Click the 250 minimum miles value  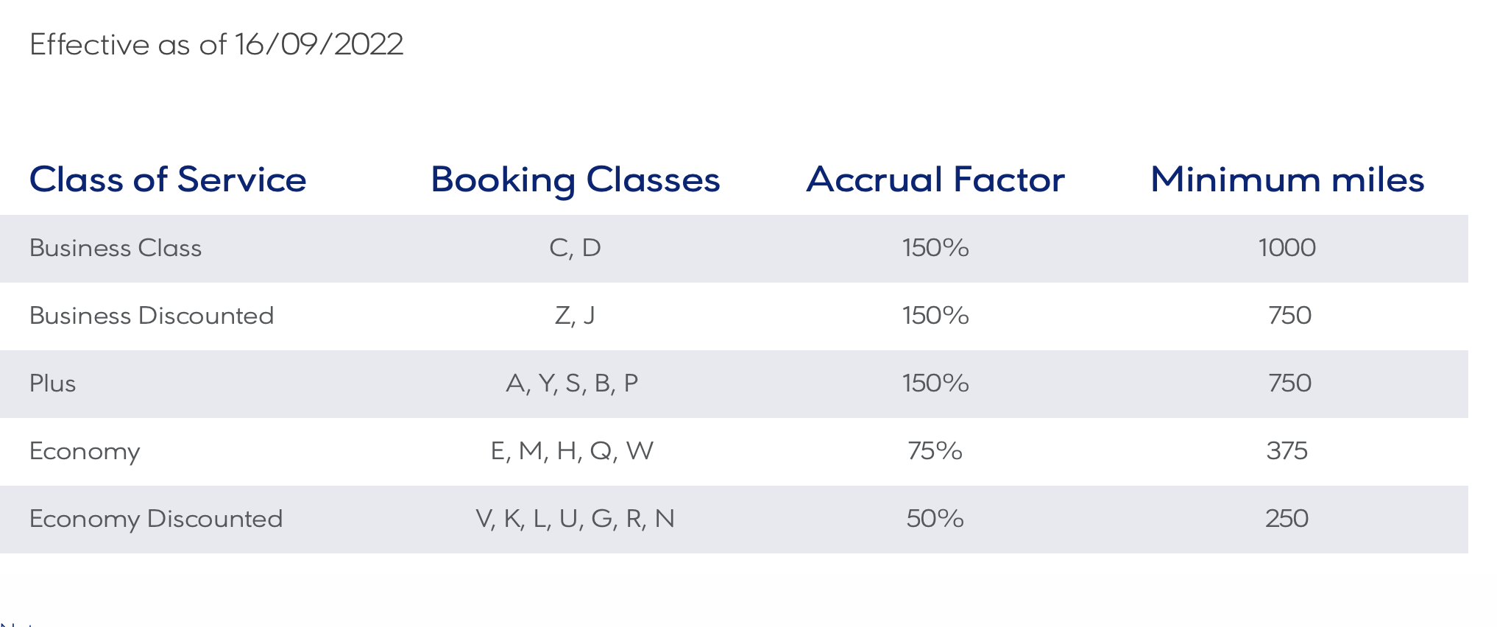click(1287, 519)
